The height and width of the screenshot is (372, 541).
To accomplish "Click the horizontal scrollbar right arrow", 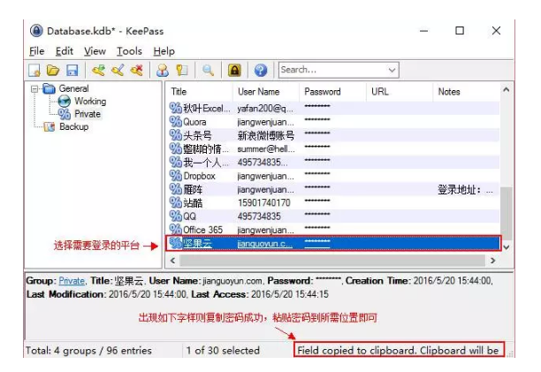I will [492, 261].
